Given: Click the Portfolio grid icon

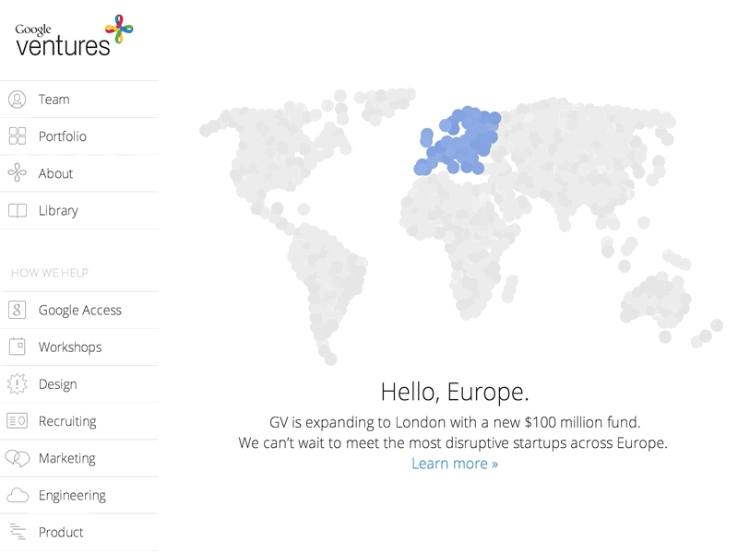Looking at the screenshot, I should coord(17,136).
